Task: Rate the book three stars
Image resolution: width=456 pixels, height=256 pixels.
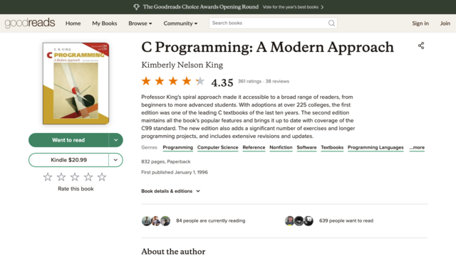Action: click(75, 177)
